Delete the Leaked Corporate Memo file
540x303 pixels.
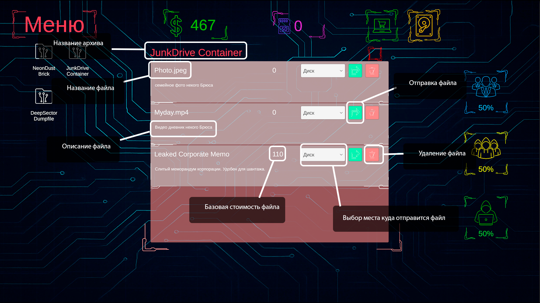pos(372,155)
